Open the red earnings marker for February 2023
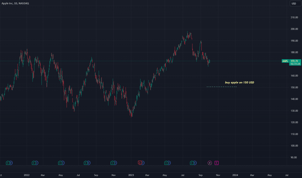Image resolution: width=302 pixels, height=178 pixels. pyautogui.click(x=140, y=163)
